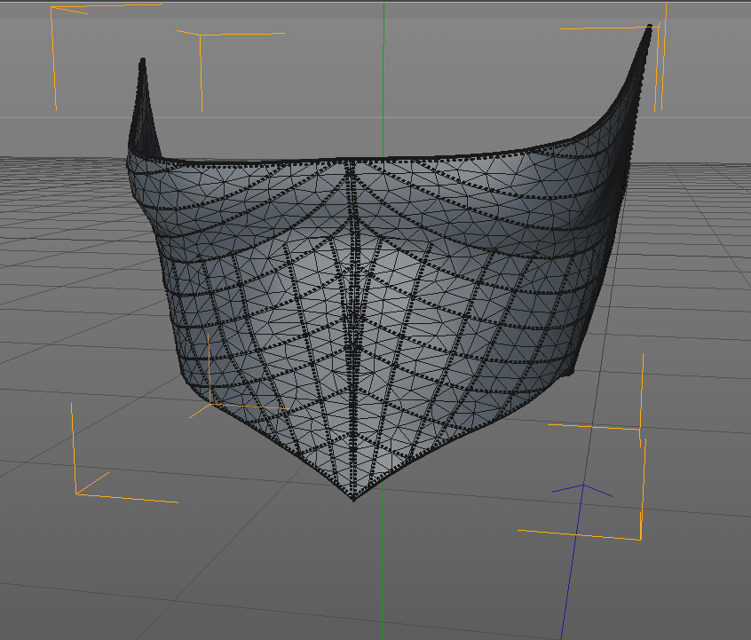
Task: Click the bottom pointed tip of the mesh
Action: click(x=354, y=500)
